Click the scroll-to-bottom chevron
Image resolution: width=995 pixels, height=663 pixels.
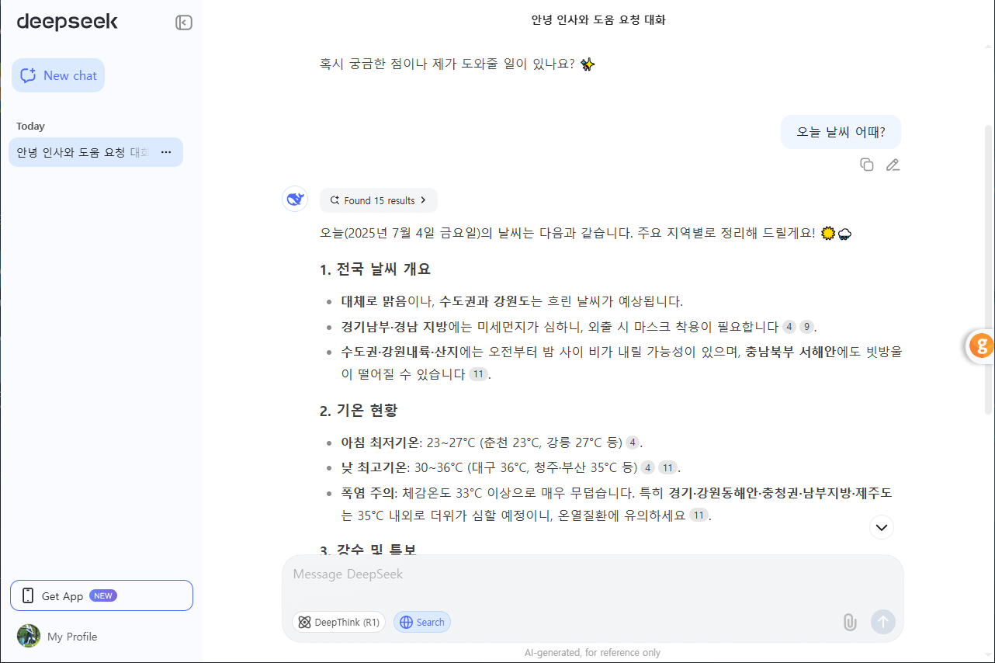click(x=881, y=527)
